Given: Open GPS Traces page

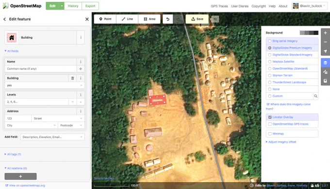Looking at the screenshot, I should pyautogui.click(x=219, y=6).
